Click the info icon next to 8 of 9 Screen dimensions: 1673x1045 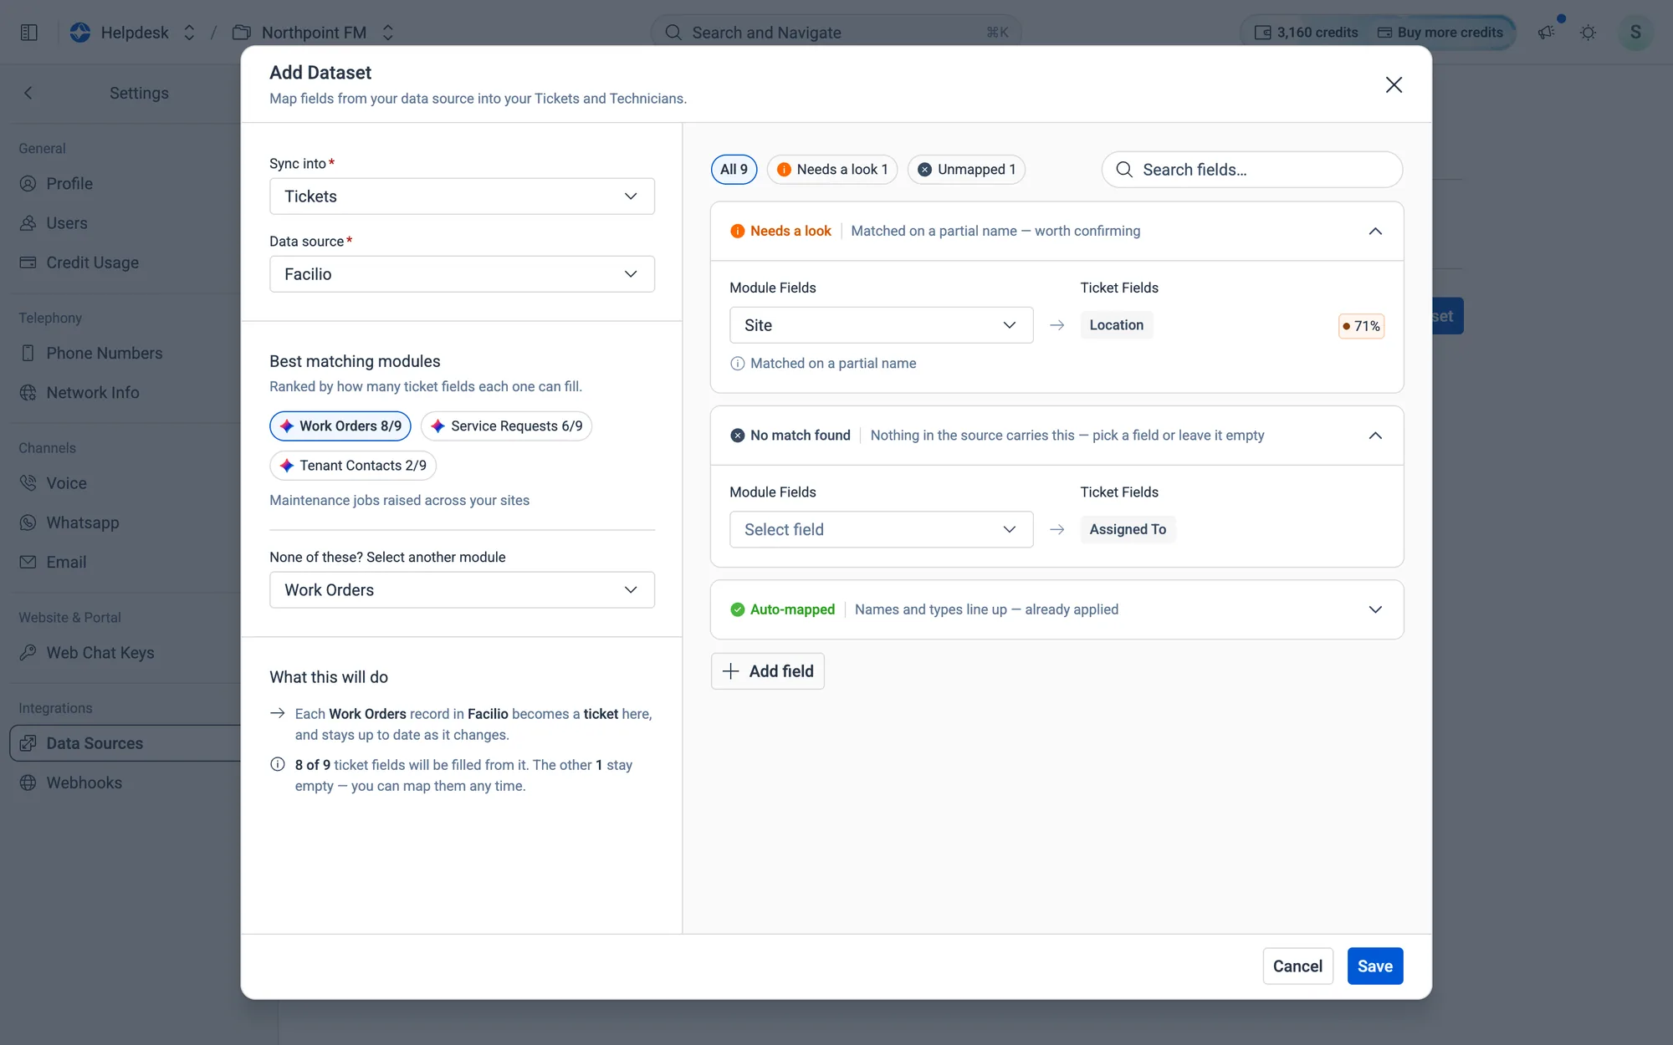click(x=278, y=764)
